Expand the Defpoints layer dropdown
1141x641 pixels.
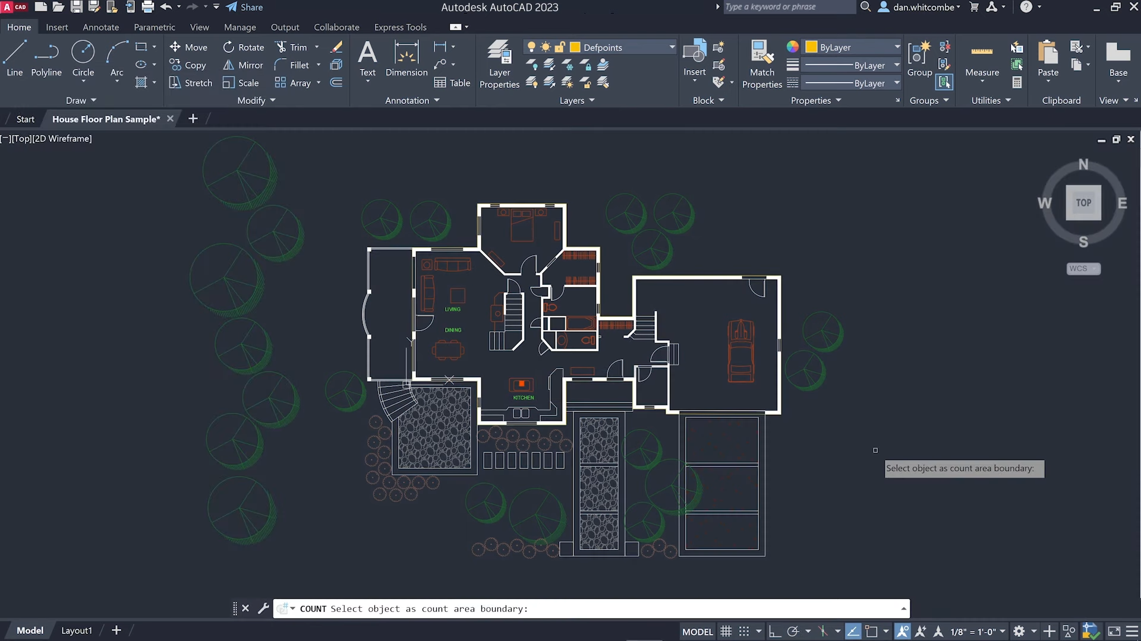[x=671, y=47]
